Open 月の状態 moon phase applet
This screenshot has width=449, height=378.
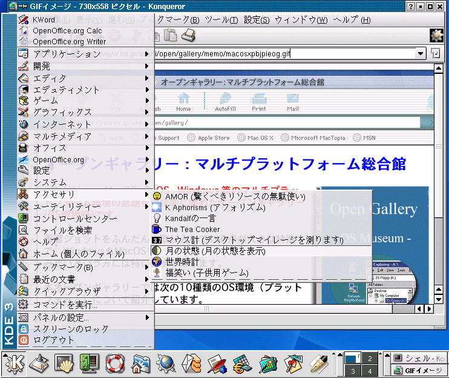(x=261, y=251)
